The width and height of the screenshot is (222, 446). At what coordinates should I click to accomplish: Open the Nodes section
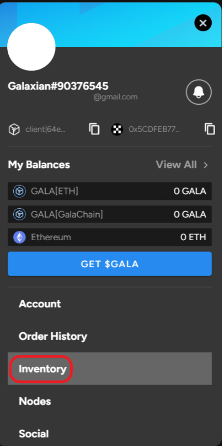pos(35,401)
